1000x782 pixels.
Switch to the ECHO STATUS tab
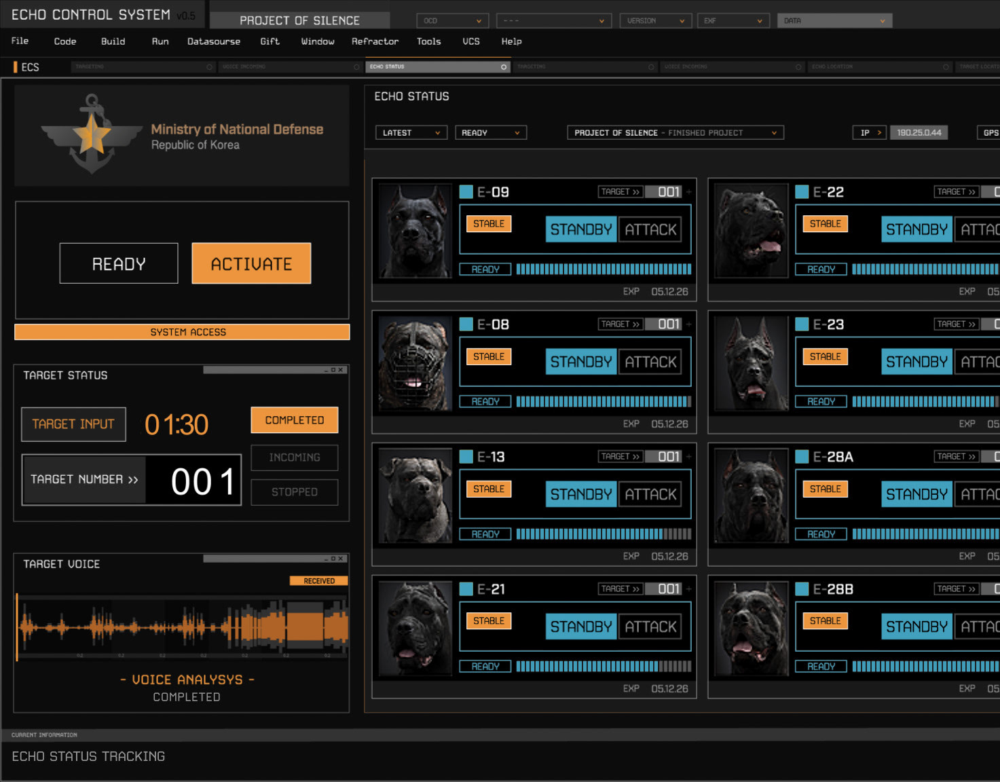point(437,67)
